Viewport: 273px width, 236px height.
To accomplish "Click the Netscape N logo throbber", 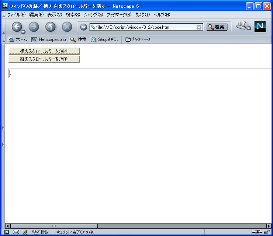I will [x=260, y=27].
